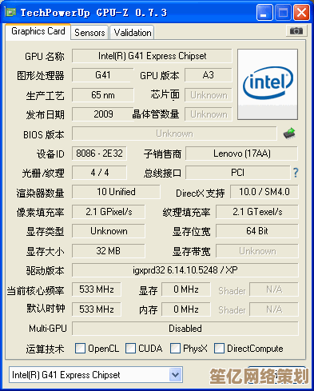
Task: Select the Graphics Card tab
Action: [38, 31]
